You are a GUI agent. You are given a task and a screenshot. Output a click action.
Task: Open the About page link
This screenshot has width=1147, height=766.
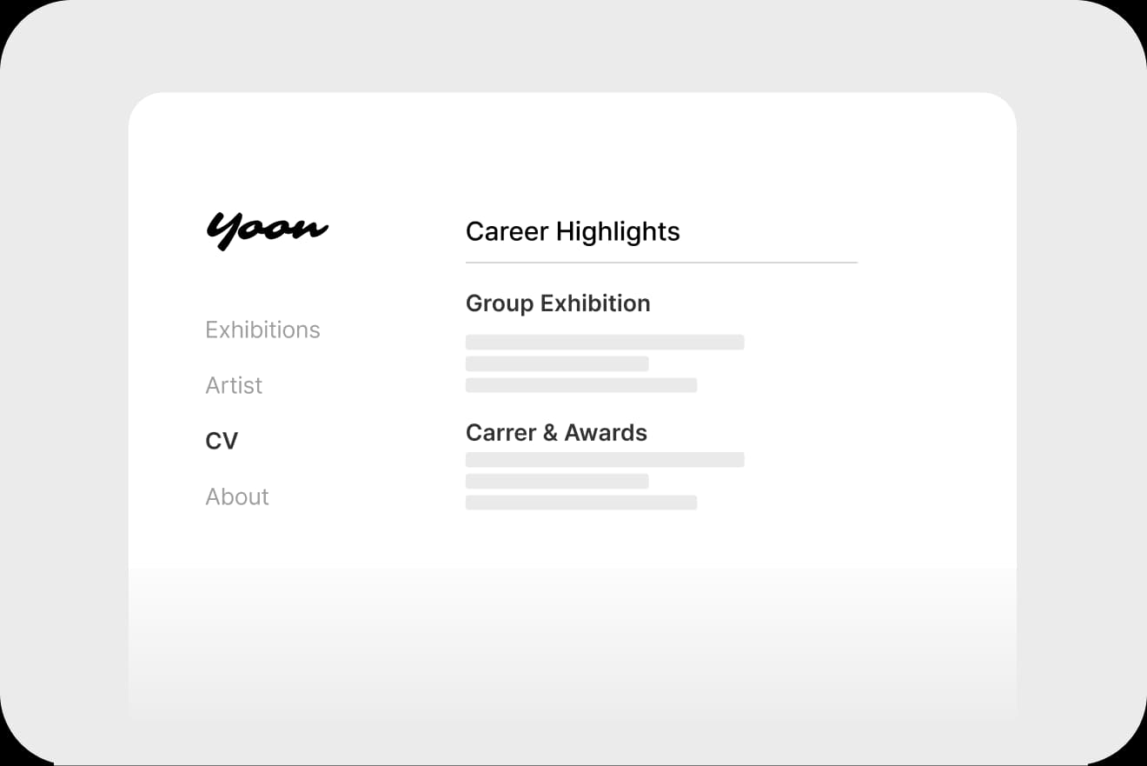(237, 496)
